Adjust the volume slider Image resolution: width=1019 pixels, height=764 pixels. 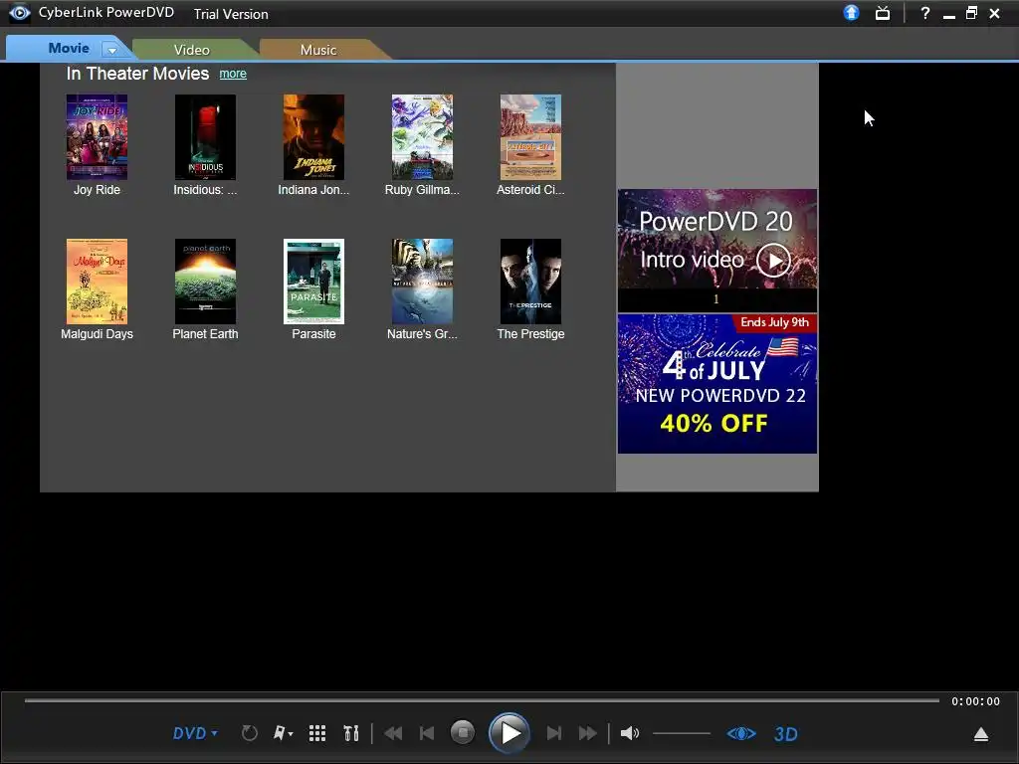[x=681, y=733]
